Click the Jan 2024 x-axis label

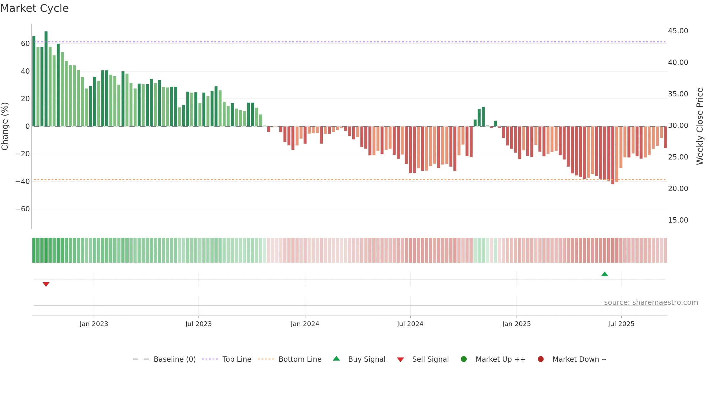pos(305,324)
